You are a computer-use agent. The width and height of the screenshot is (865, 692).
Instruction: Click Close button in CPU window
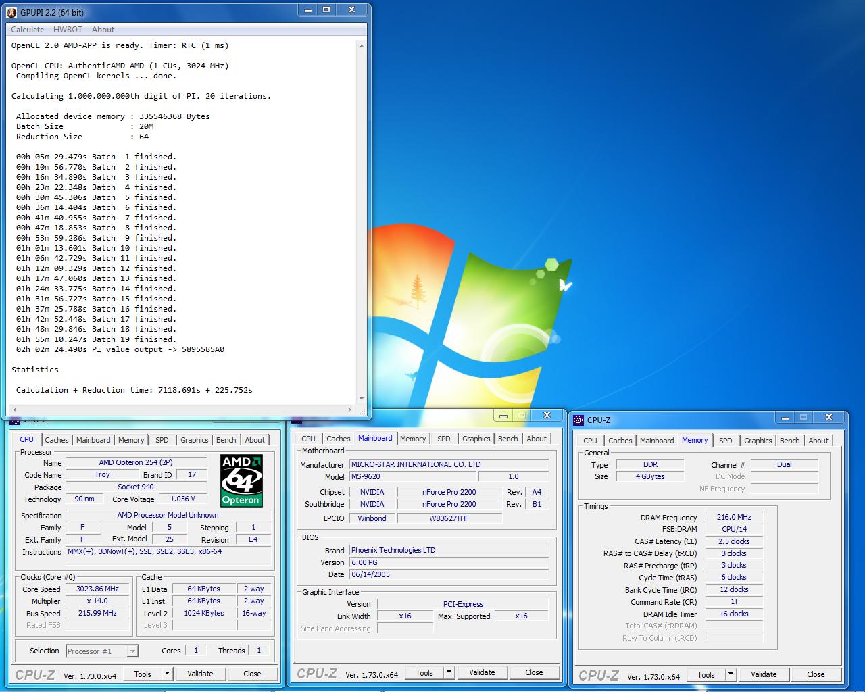tap(252, 674)
